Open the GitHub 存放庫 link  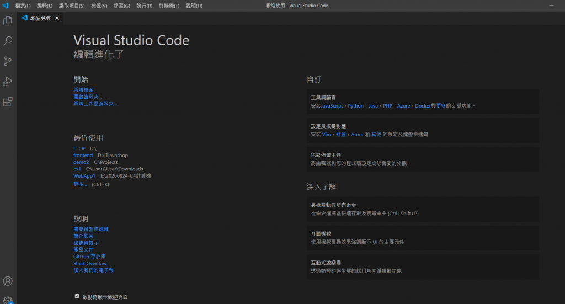(89, 257)
